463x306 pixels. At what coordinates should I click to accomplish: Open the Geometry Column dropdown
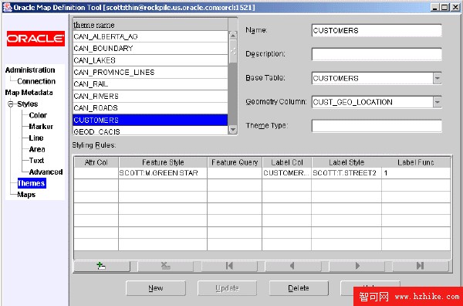pyautogui.click(x=438, y=102)
